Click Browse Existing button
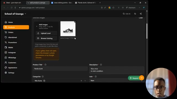This screenshot has height=99, width=177. click(46, 38)
